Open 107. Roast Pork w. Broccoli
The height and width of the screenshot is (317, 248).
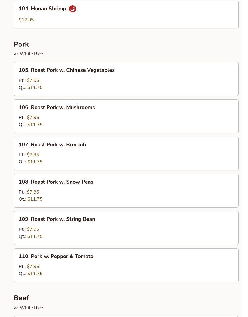click(52, 145)
